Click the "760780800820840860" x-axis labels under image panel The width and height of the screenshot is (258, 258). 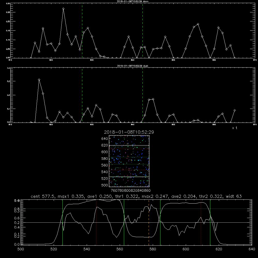click(131, 190)
